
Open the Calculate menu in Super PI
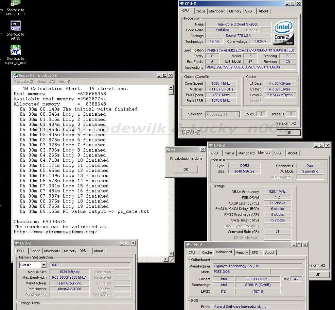tap(24, 82)
